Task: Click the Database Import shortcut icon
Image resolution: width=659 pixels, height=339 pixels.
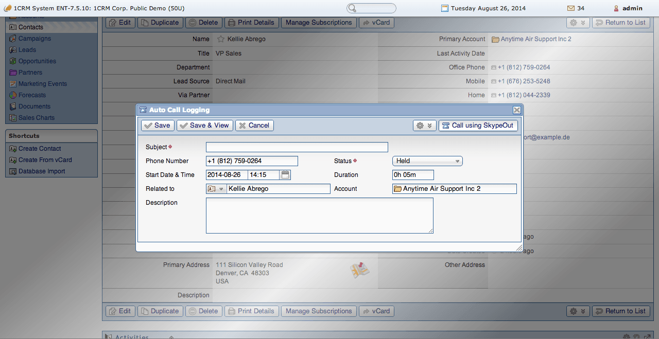Action: pyautogui.click(x=11, y=171)
